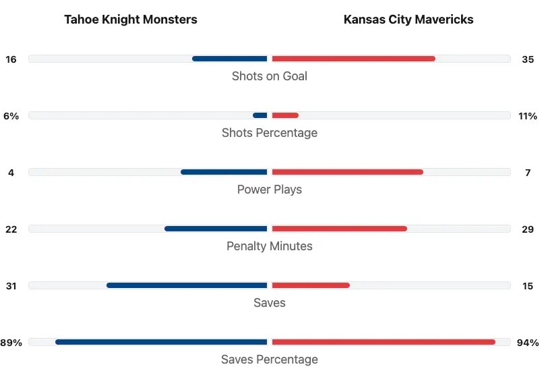Click the Power Plays stat label
The height and width of the screenshot is (371, 546).
tap(270, 190)
